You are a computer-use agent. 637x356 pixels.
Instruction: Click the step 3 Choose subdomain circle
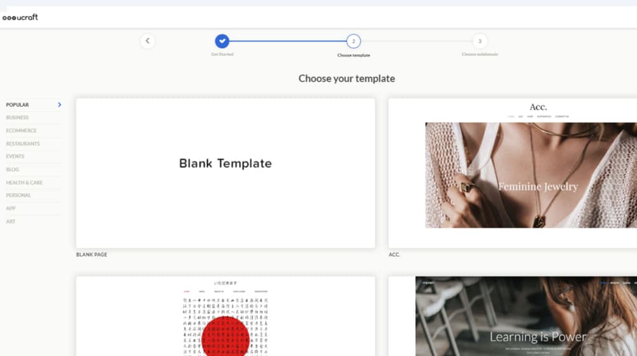point(480,41)
